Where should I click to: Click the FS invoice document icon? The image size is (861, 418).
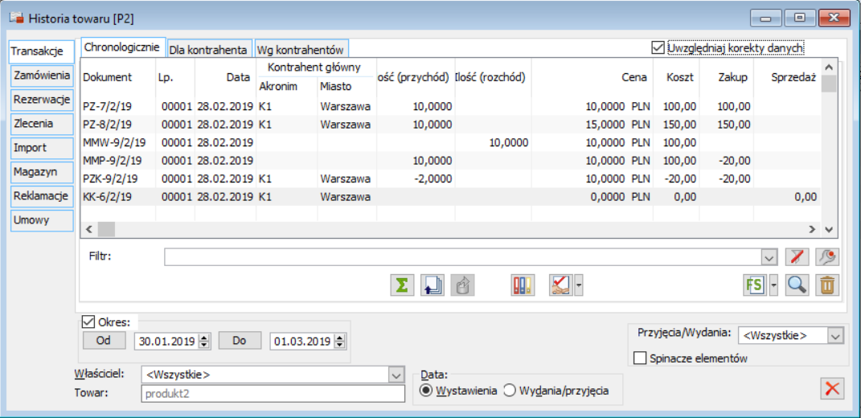753,285
